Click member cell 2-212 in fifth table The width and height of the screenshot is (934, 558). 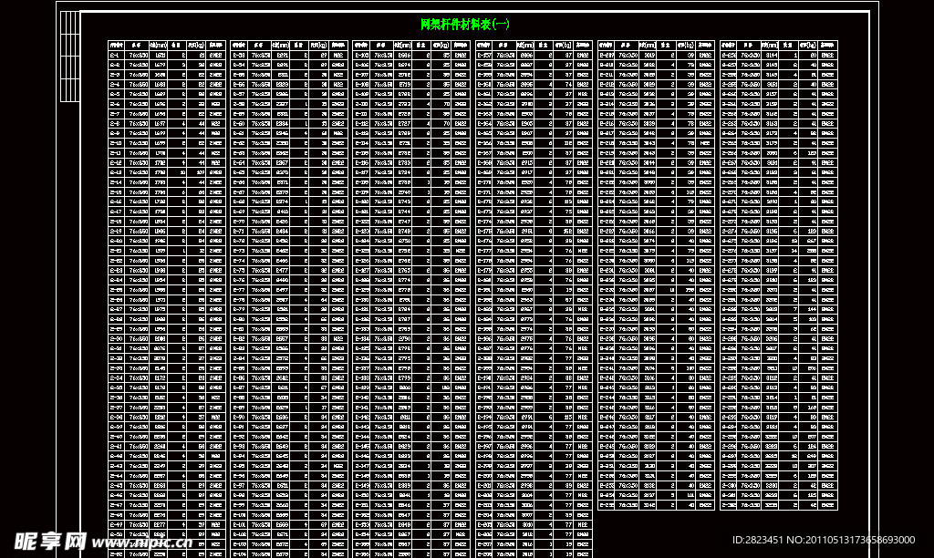[x=606, y=85]
